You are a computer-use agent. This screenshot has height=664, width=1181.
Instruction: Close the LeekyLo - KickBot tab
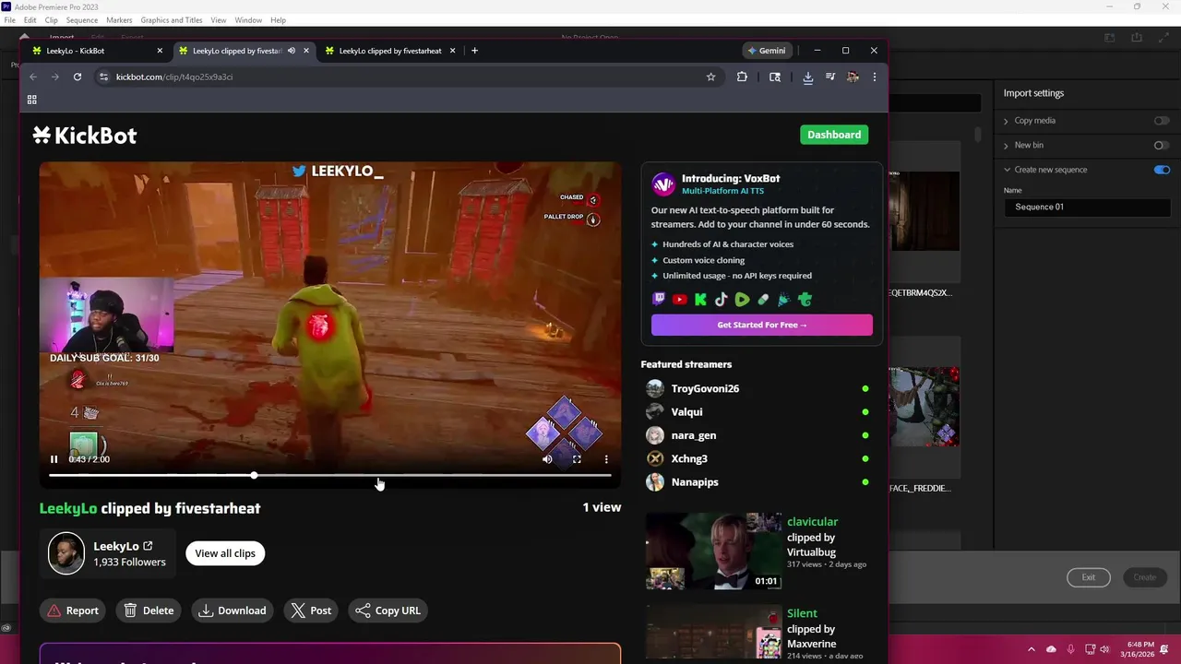coord(160,51)
